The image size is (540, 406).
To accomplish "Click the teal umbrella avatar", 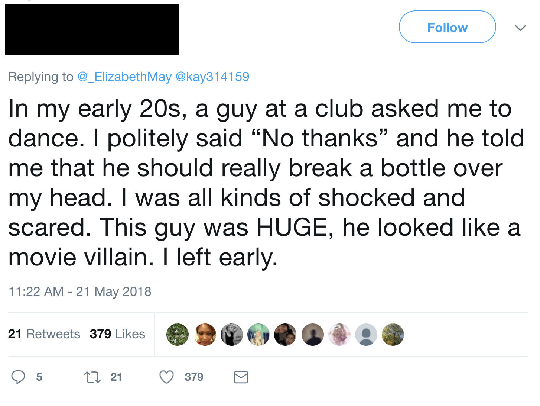I will click(x=259, y=334).
